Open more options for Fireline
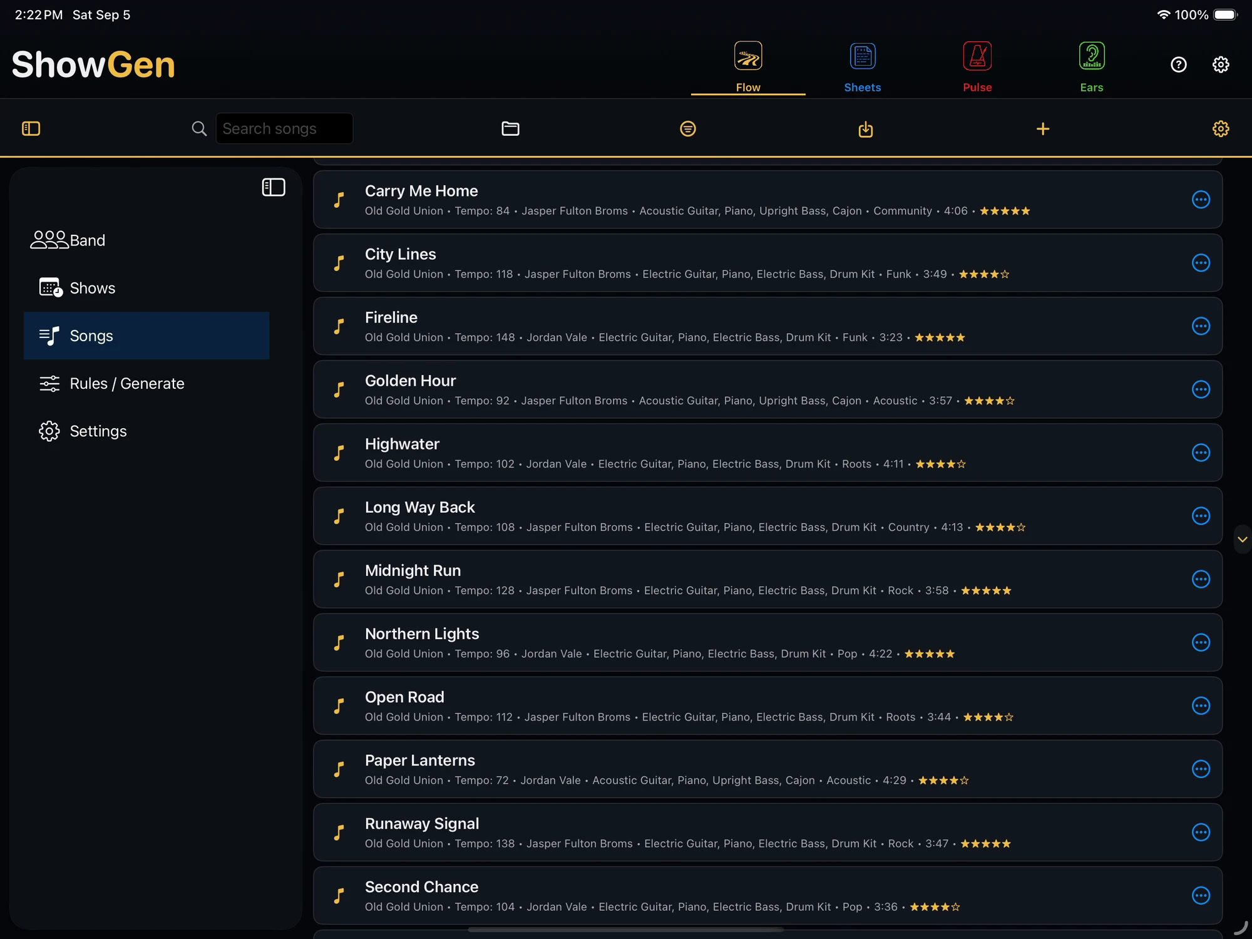This screenshot has height=939, width=1252. click(1201, 326)
